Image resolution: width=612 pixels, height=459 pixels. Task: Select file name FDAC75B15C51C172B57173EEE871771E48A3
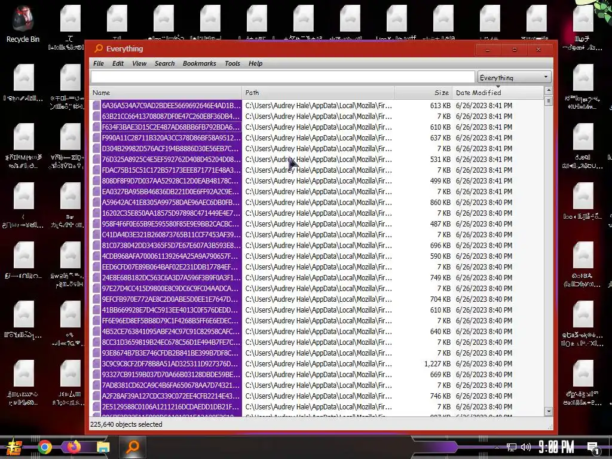[x=172, y=170]
